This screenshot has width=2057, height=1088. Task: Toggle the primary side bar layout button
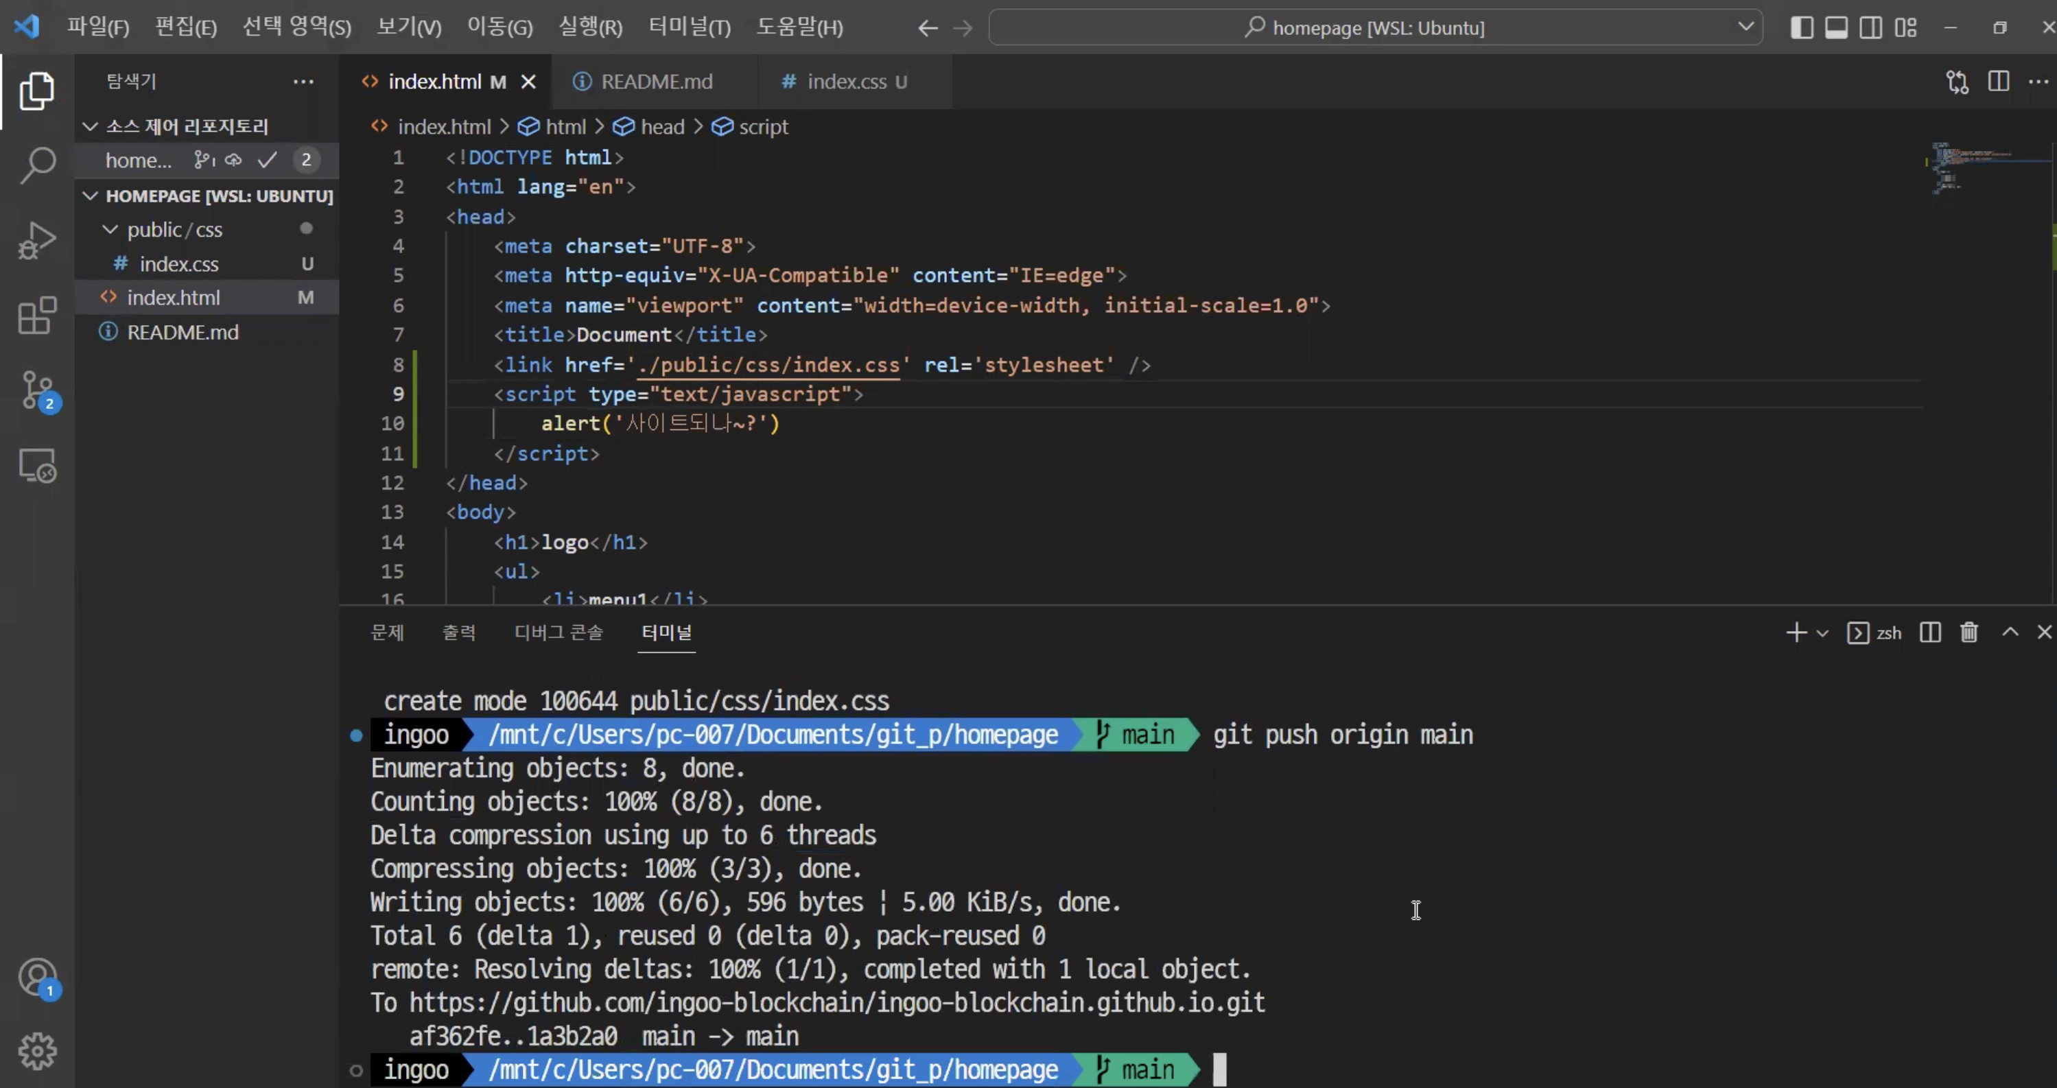[x=1802, y=28]
